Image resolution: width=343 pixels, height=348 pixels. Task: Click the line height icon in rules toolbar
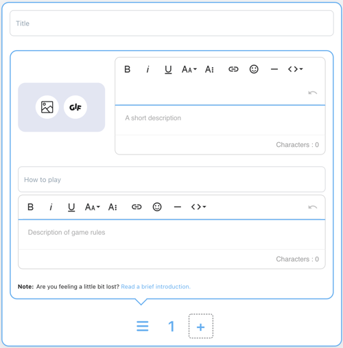click(x=113, y=207)
